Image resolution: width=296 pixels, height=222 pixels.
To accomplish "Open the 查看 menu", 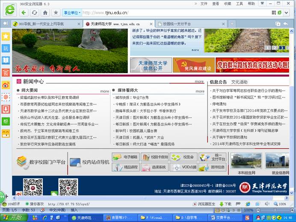I will (x=216, y=3).
